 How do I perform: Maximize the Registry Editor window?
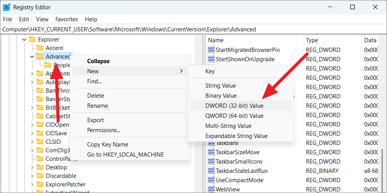coord(353,7)
